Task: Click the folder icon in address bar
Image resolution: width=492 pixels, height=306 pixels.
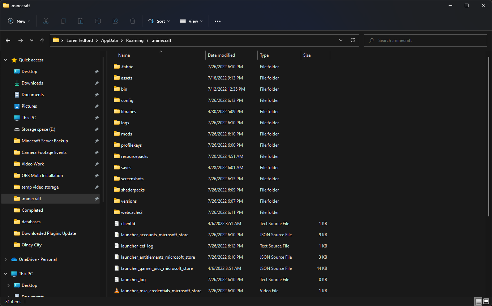Action: coord(56,40)
